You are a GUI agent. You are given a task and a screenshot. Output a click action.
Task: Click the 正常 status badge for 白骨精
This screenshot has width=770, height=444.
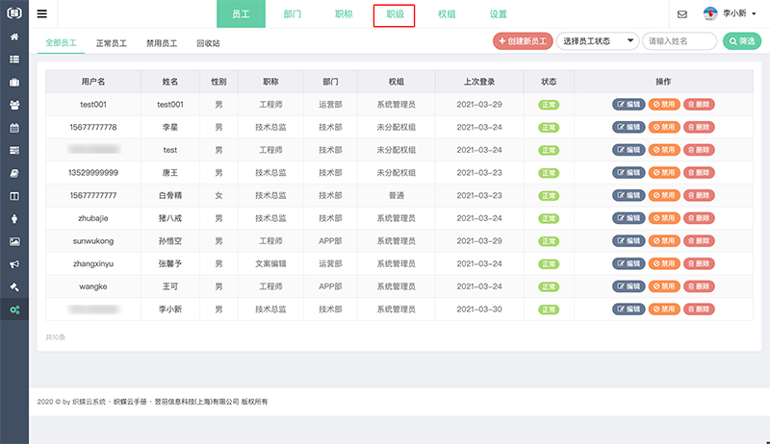(x=549, y=196)
